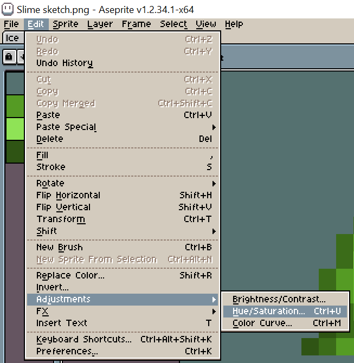Expand the Shift submenu

[x=123, y=231]
